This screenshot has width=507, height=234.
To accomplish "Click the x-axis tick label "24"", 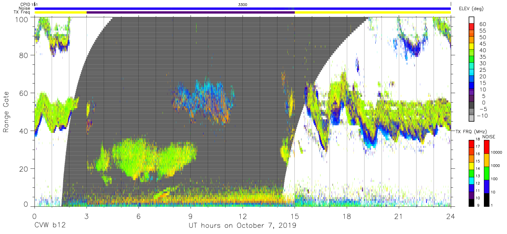I will [451, 216].
